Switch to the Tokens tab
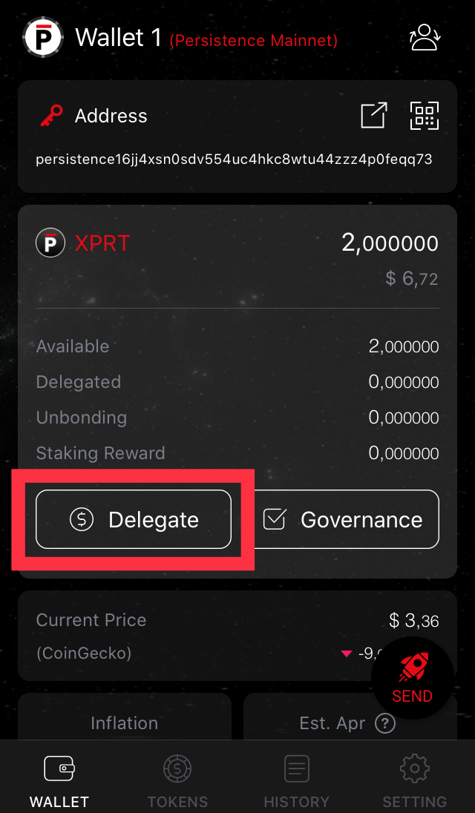The image size is (475, 813). point(177,781)
